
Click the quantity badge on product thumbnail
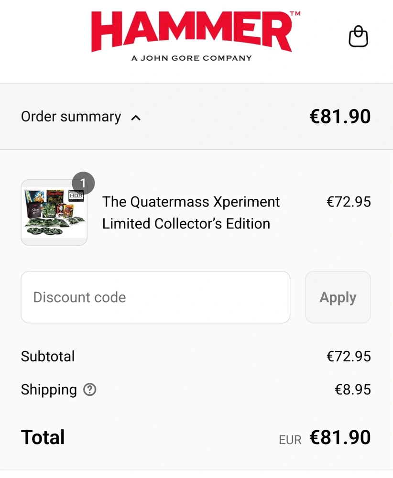pos(83,184)
